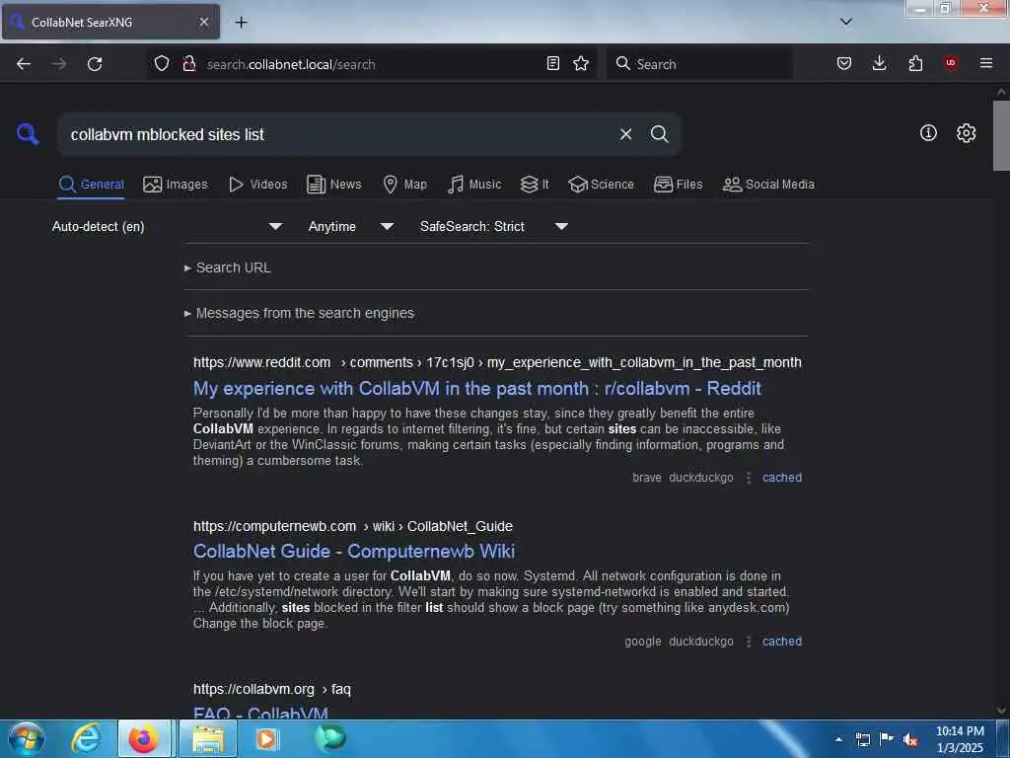Image resolution: width=1010 pixels, height=758 pixels.
Task: Switch to the Social Media category
Action: point(768,185)
